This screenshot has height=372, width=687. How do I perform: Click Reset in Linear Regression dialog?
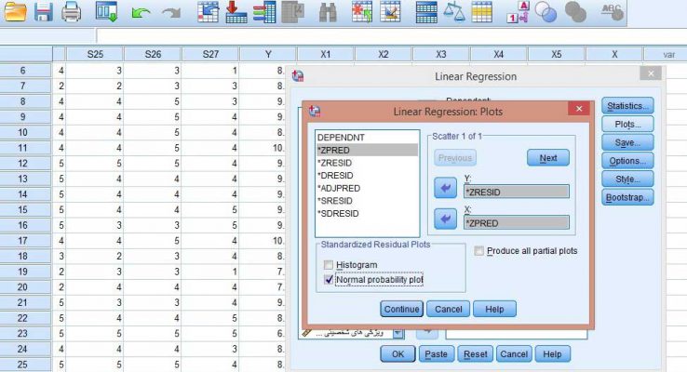point(476,353)
